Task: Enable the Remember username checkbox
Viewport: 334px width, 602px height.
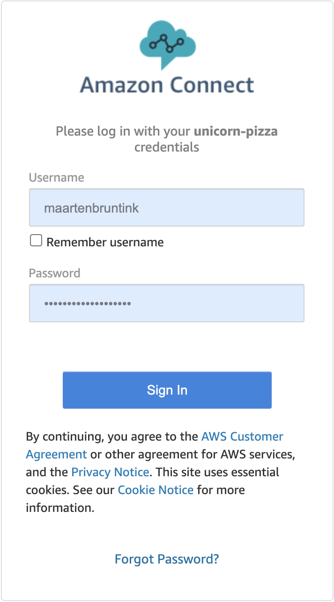Action: [36, 241]
